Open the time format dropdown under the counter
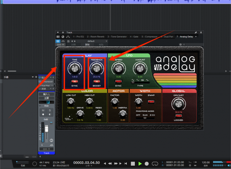Image resolution: width=231 pixels, height=169 pixels. pyautogui.click(x=91, y=166)
